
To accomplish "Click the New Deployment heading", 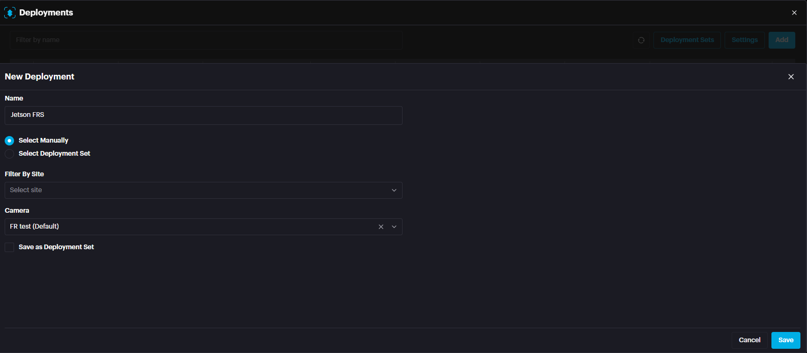I will tap(39, 77).
